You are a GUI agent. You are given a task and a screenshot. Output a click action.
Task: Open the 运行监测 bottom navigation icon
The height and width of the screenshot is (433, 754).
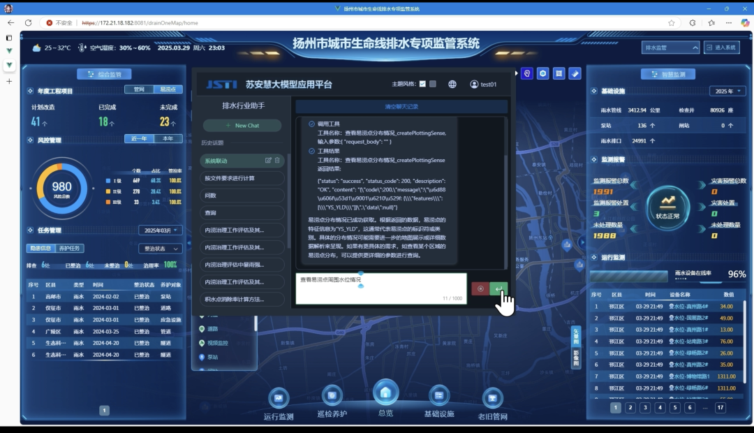pyautogui.click(x=279, y=398)
